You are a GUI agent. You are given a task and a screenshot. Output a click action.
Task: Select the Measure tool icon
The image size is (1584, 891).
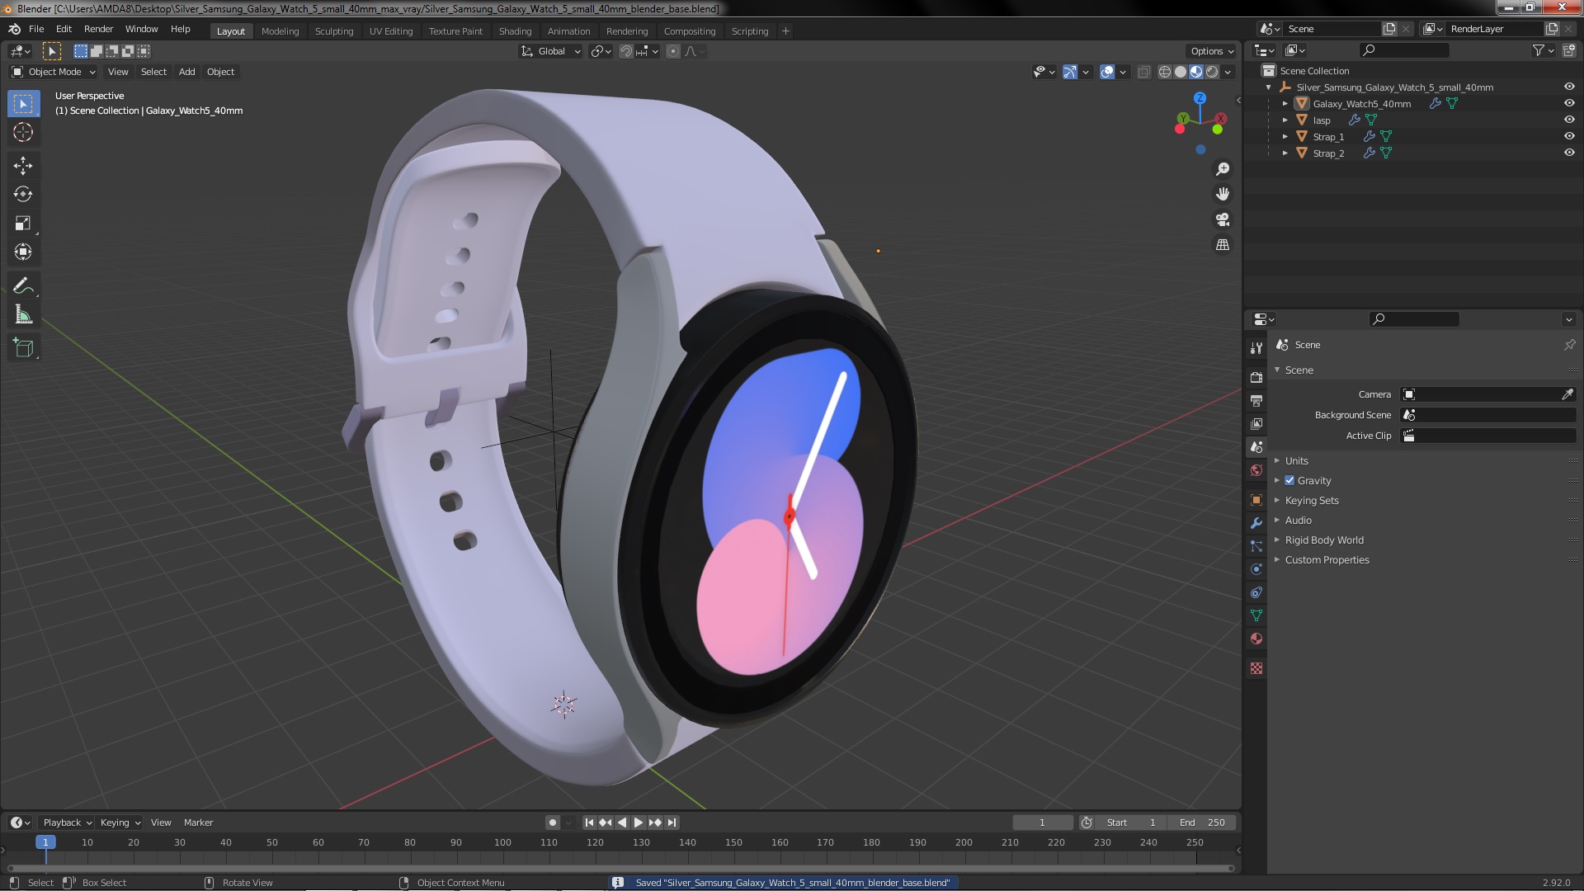pos(24,314)
